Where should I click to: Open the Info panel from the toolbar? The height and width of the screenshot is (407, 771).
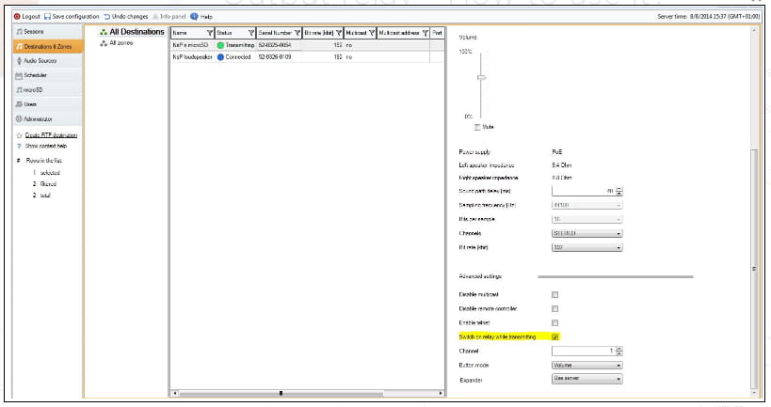(169, 17)
